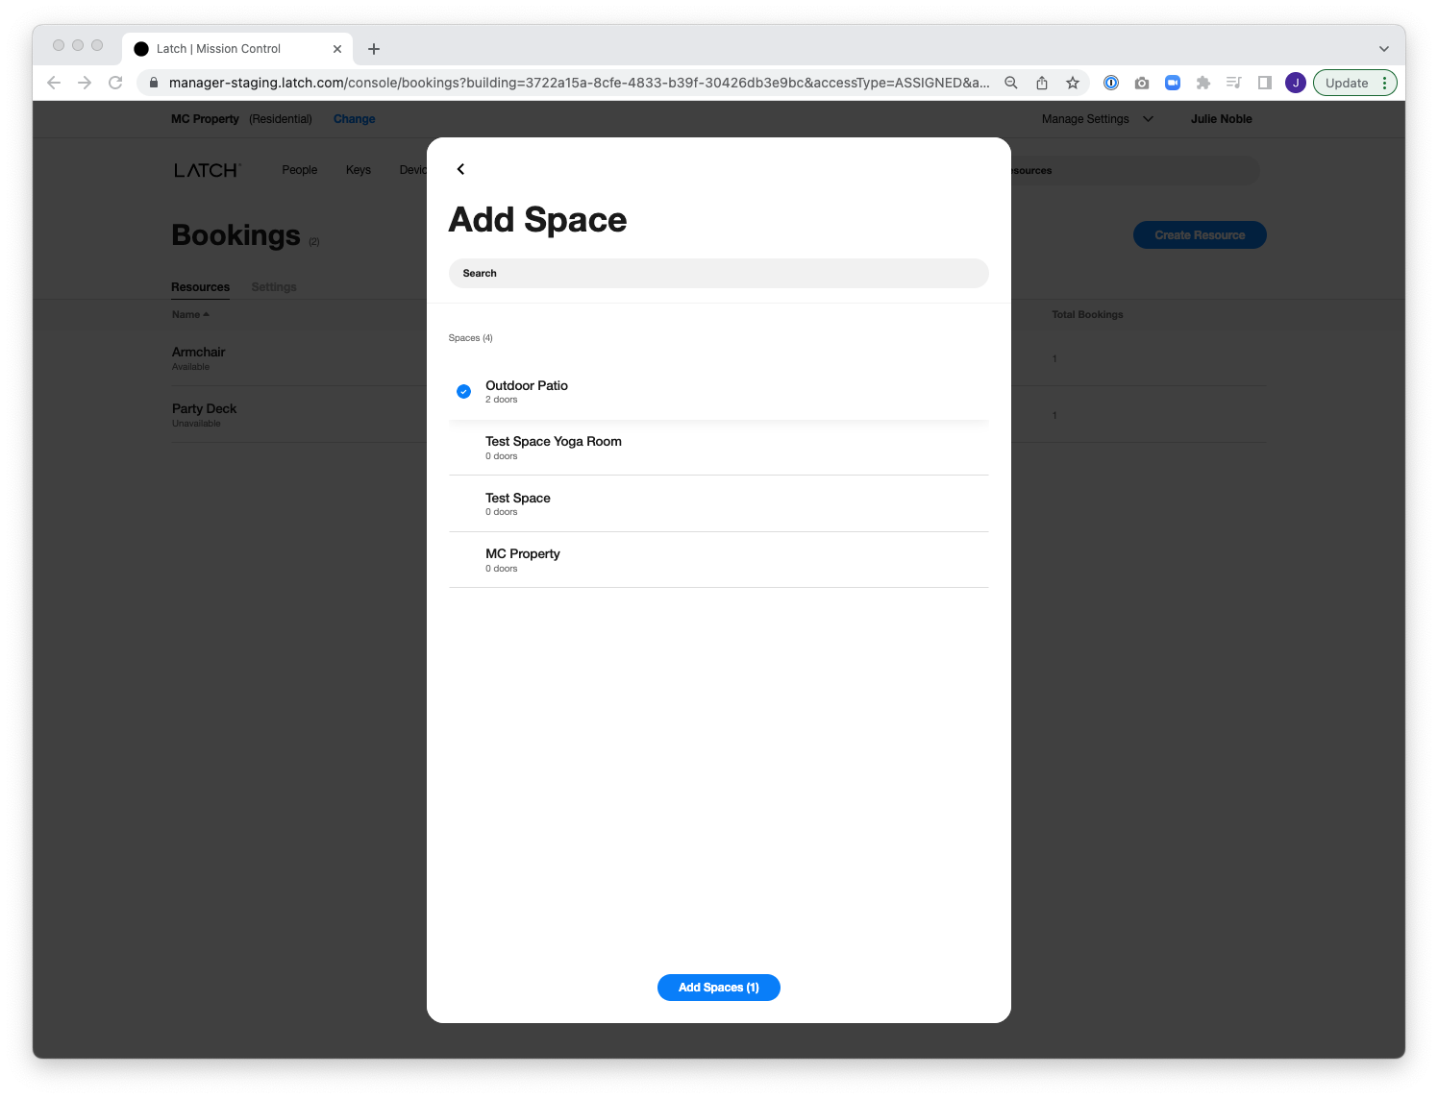
Task: Open a new browser tab with plus
Action: (374, 49)
